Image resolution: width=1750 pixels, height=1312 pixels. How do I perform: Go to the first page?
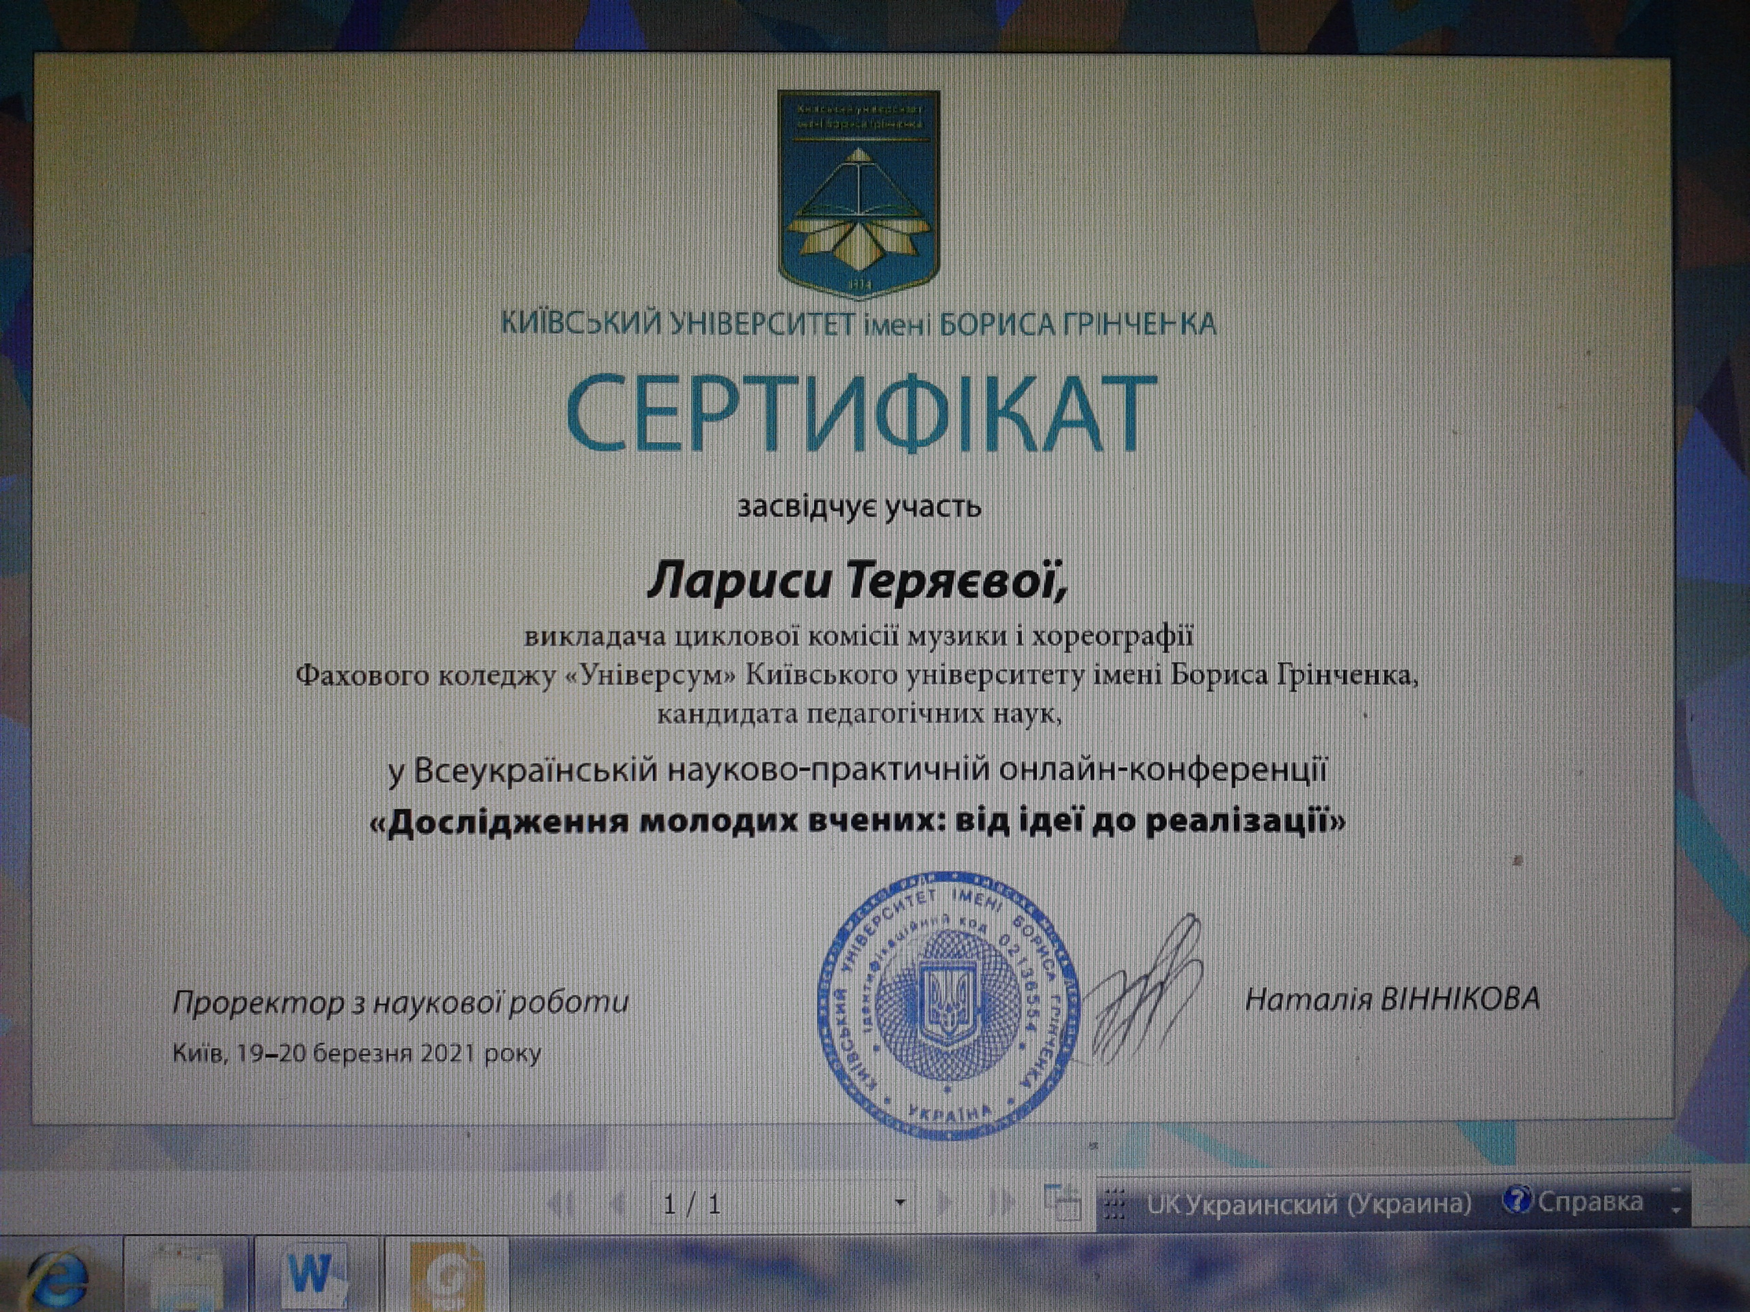pyautogui.click(x=560, y=1203)
